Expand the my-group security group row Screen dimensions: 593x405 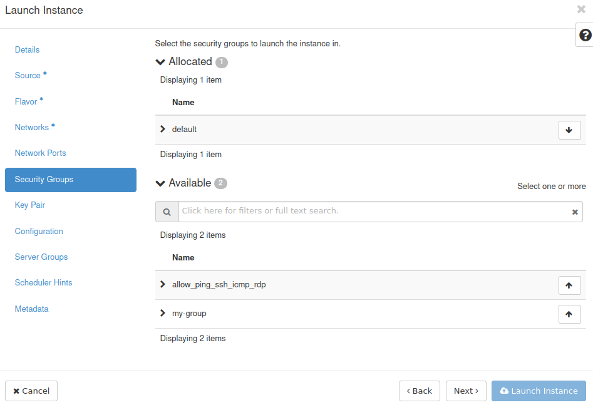pyautogui.click(x=163, y=313)
